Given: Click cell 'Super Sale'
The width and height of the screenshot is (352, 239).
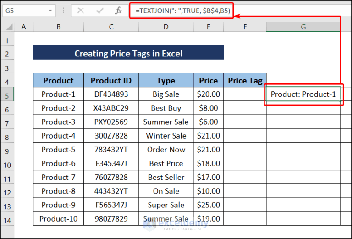Looking at the screenshot, I should click(x=166, y=205).
